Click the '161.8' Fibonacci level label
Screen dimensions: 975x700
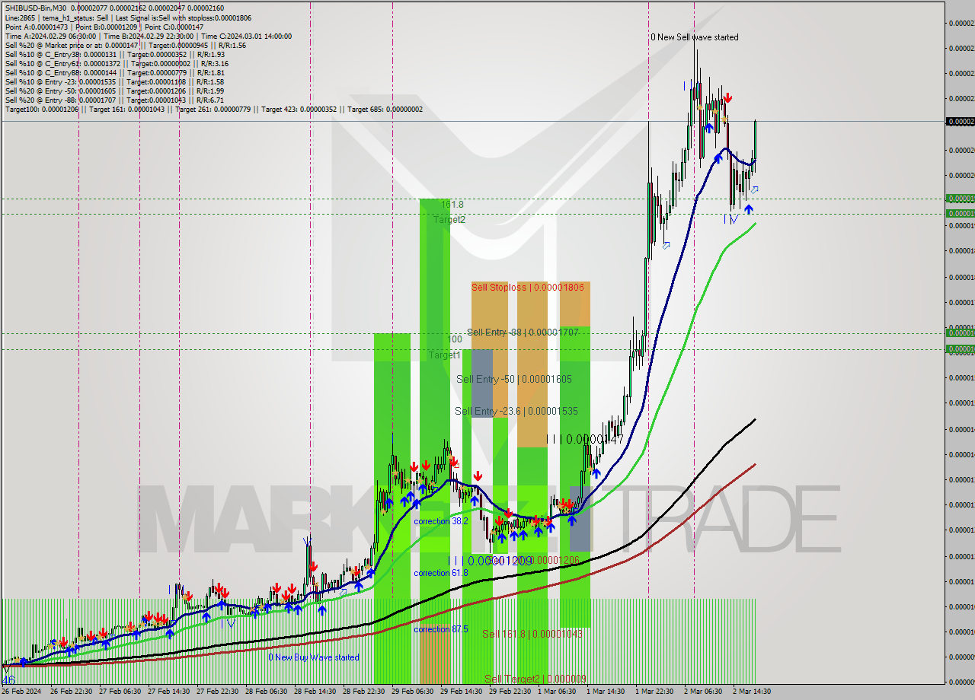click(x=452, y=205)
